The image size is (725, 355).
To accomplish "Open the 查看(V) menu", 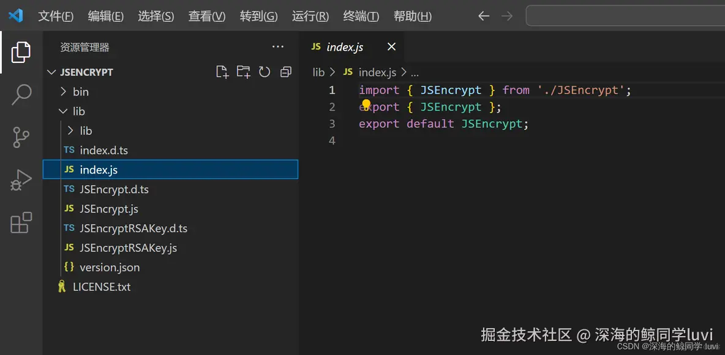I will (x=207, y=16).
